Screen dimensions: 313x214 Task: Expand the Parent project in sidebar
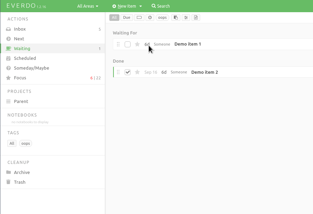pyautogui.click(x=21, y=101)
